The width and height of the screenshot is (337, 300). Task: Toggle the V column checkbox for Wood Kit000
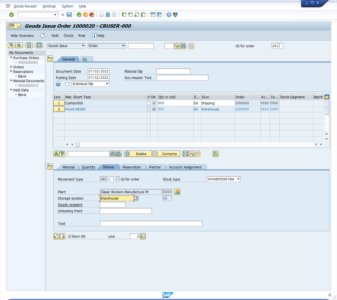click(148, 109)
